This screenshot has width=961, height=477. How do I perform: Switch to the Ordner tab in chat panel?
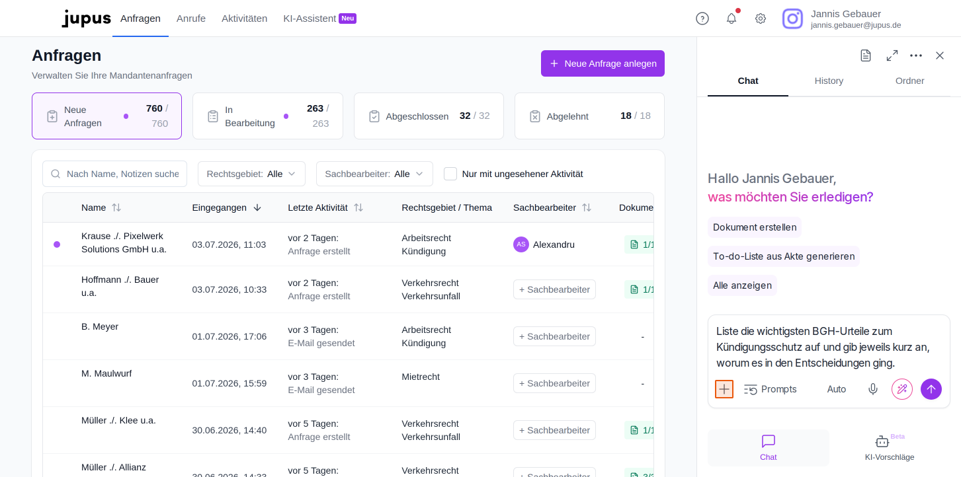(x=910, y=81)
